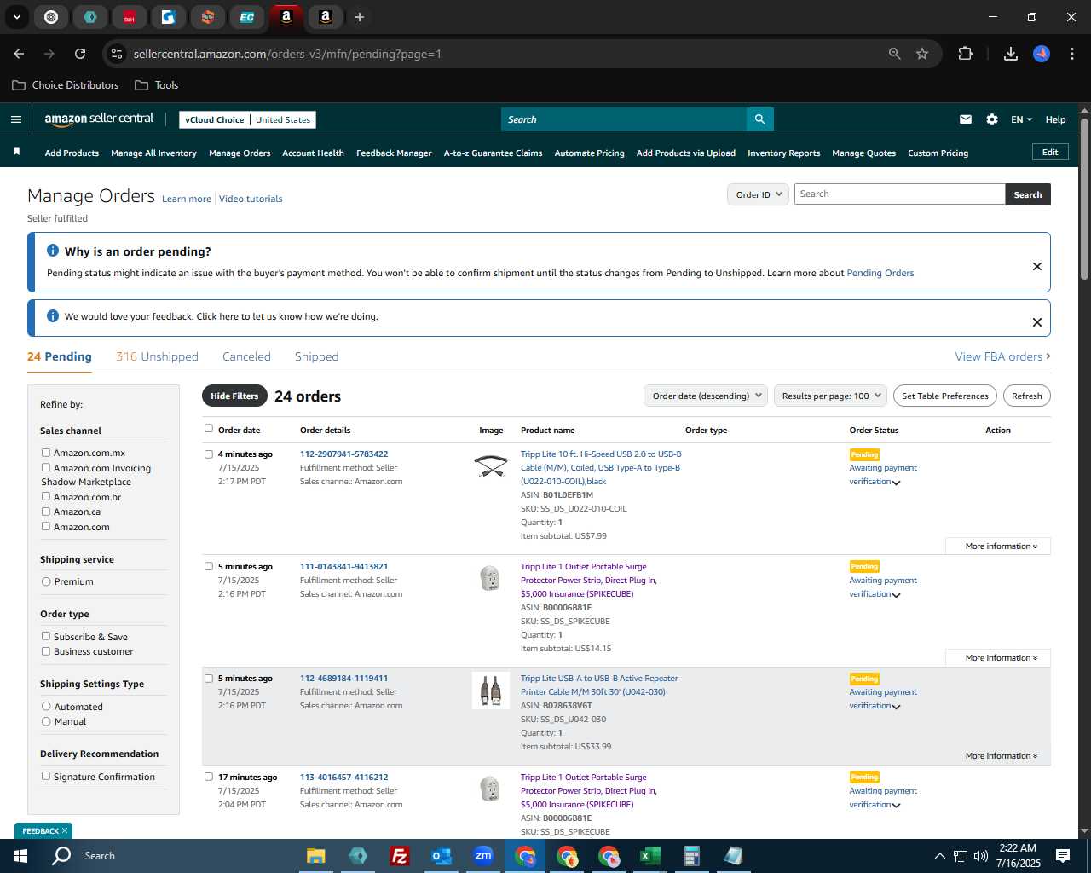
Task: Open Results per page dropdown
Action: click(x=831, y=396)
